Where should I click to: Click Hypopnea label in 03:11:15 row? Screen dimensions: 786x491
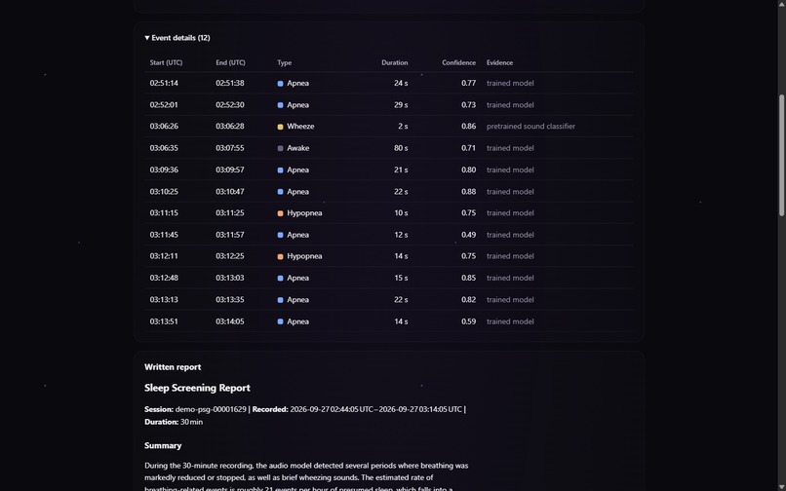[305, 213]
